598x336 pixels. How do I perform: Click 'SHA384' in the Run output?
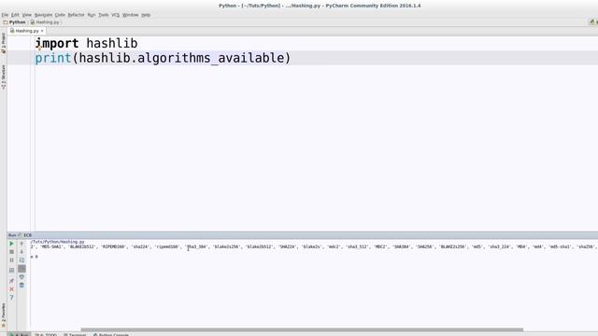point(401,246)
